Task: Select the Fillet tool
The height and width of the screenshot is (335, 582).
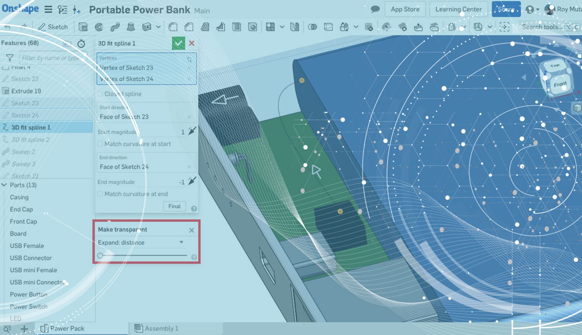Action: (x=173, y=27)
